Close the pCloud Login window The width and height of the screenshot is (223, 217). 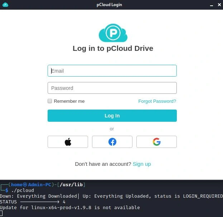tap(219, 5)
